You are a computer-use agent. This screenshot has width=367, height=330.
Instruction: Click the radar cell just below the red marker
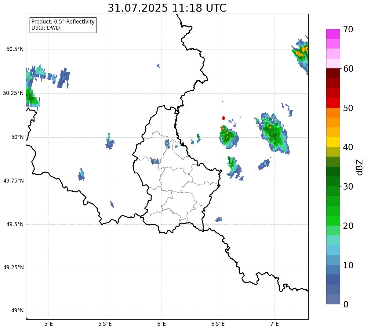[x=228, y=137]
